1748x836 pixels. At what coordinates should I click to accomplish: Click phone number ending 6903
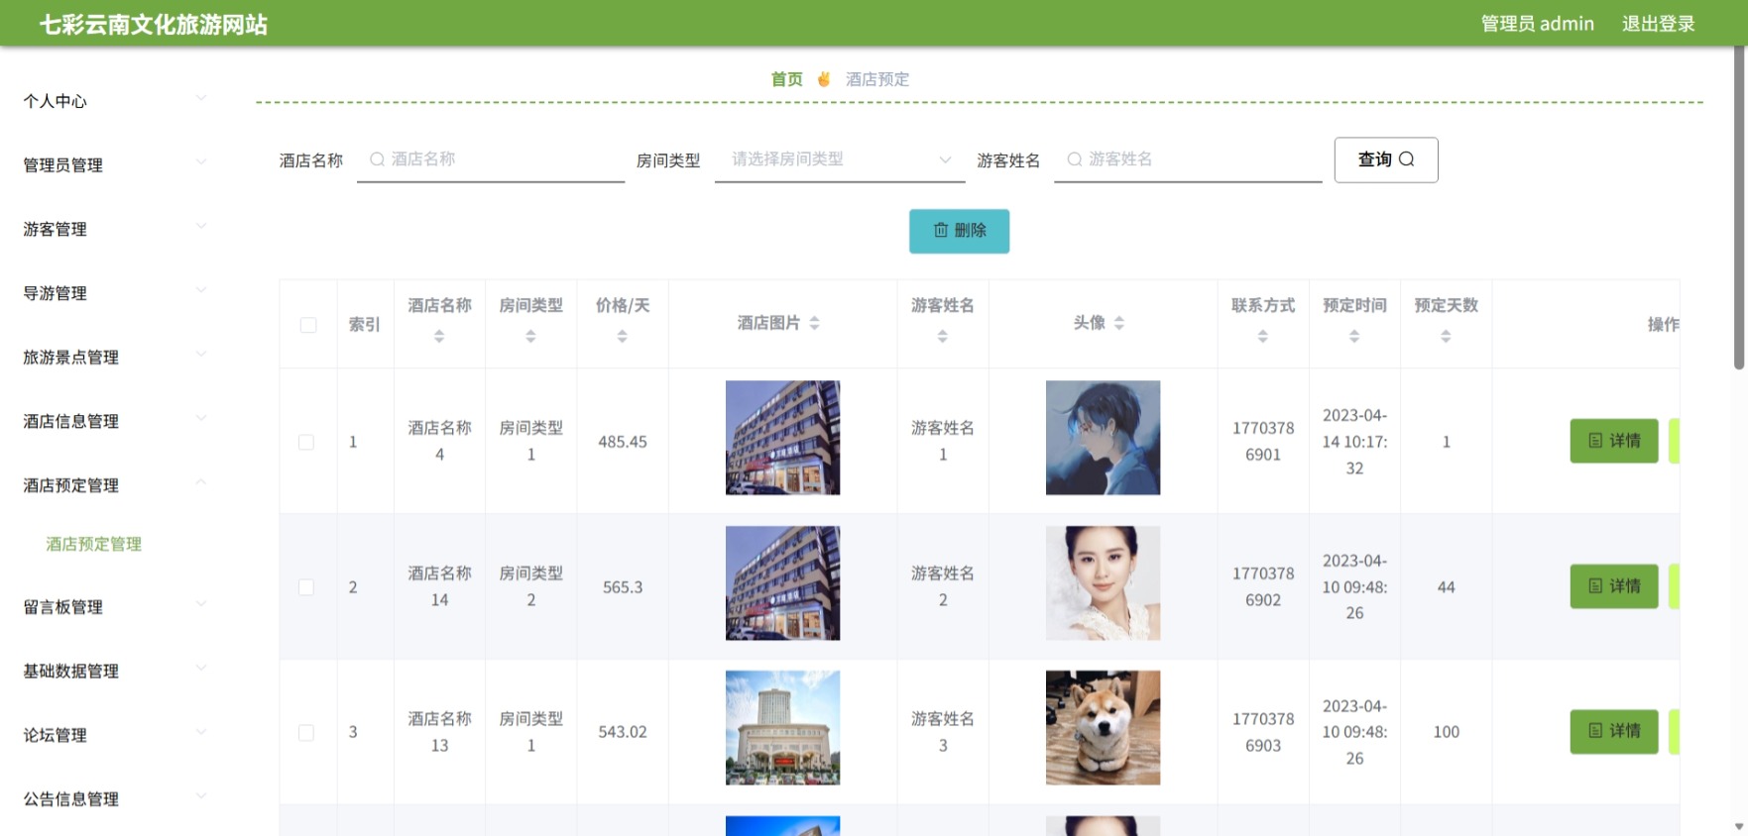click(1263, 732)
